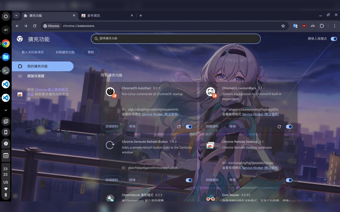Bookmark this page with the star

[x=283, y=26]
